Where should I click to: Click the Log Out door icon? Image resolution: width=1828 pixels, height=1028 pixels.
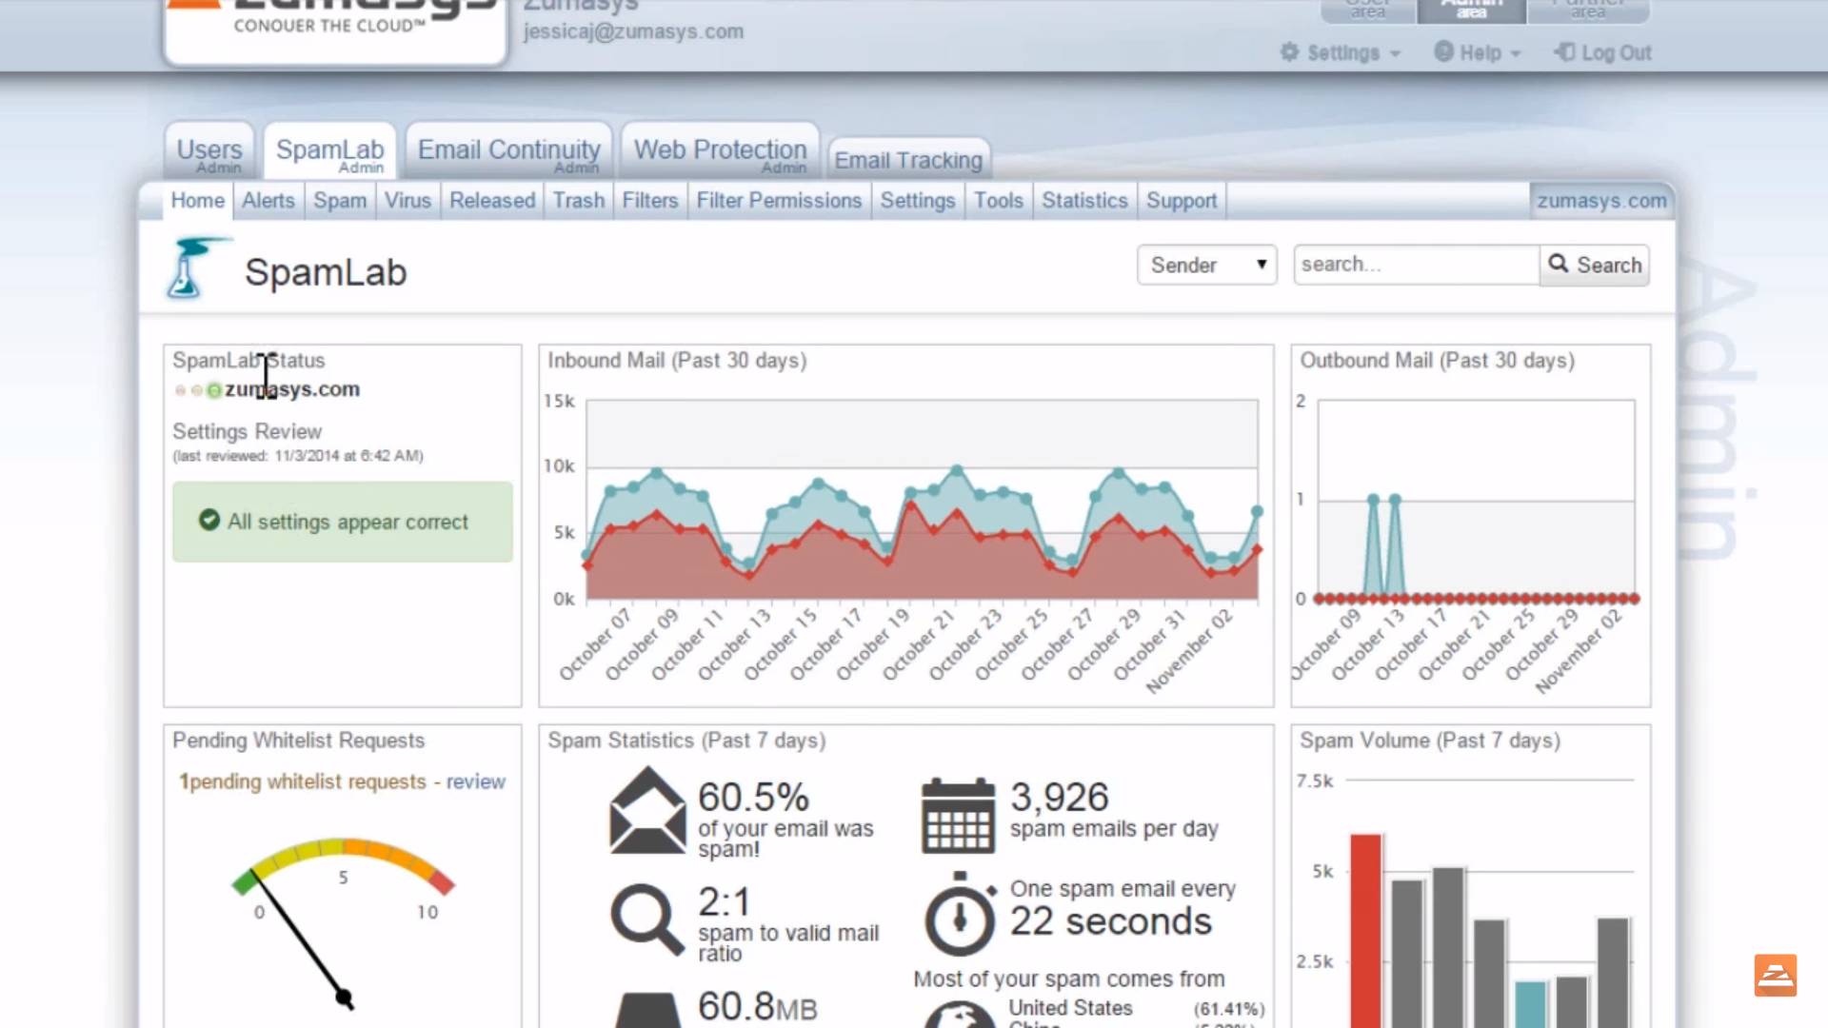click(x=1564, y=52)
